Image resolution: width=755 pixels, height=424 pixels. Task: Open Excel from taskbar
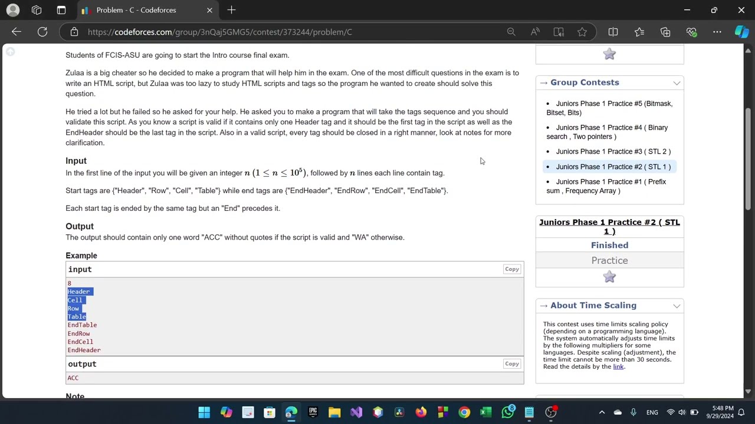(486, 412)
